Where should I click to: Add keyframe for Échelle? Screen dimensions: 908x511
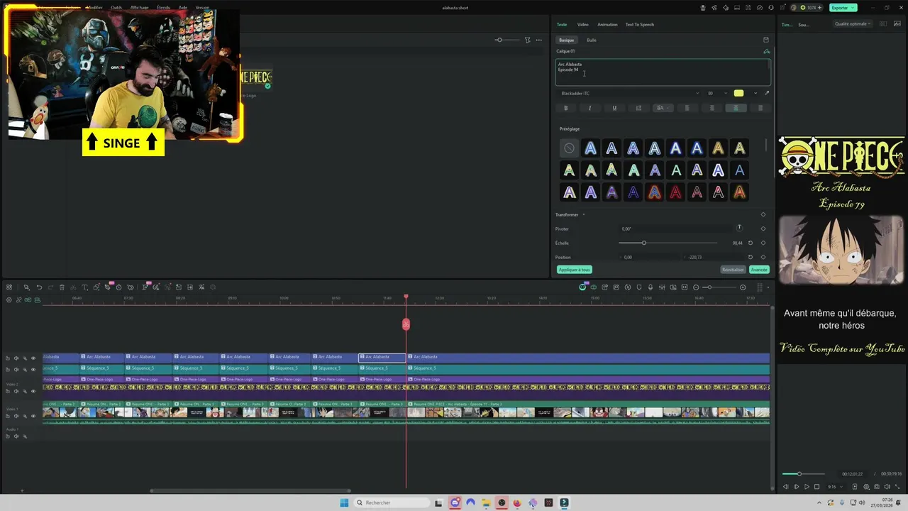[763, 243]
